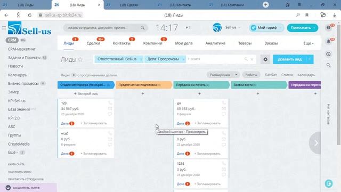Screen dimensions: 341x192
Task: Click the email icon on lead 123 card
Action: coord(110,108)
